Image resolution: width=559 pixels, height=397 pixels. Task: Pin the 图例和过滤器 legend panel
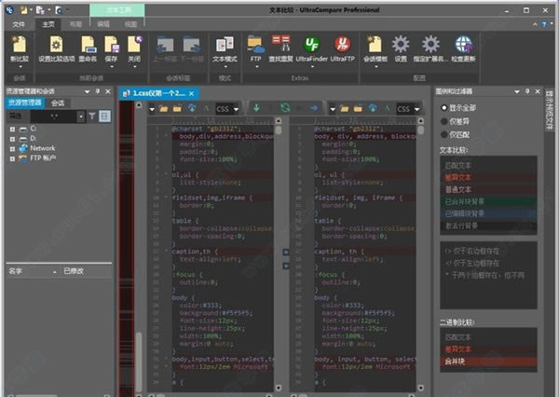527,91
